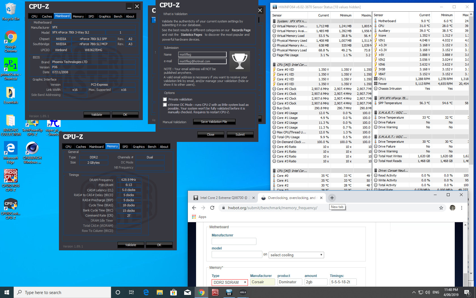Show hidden system tray icons

coord(414,292)
